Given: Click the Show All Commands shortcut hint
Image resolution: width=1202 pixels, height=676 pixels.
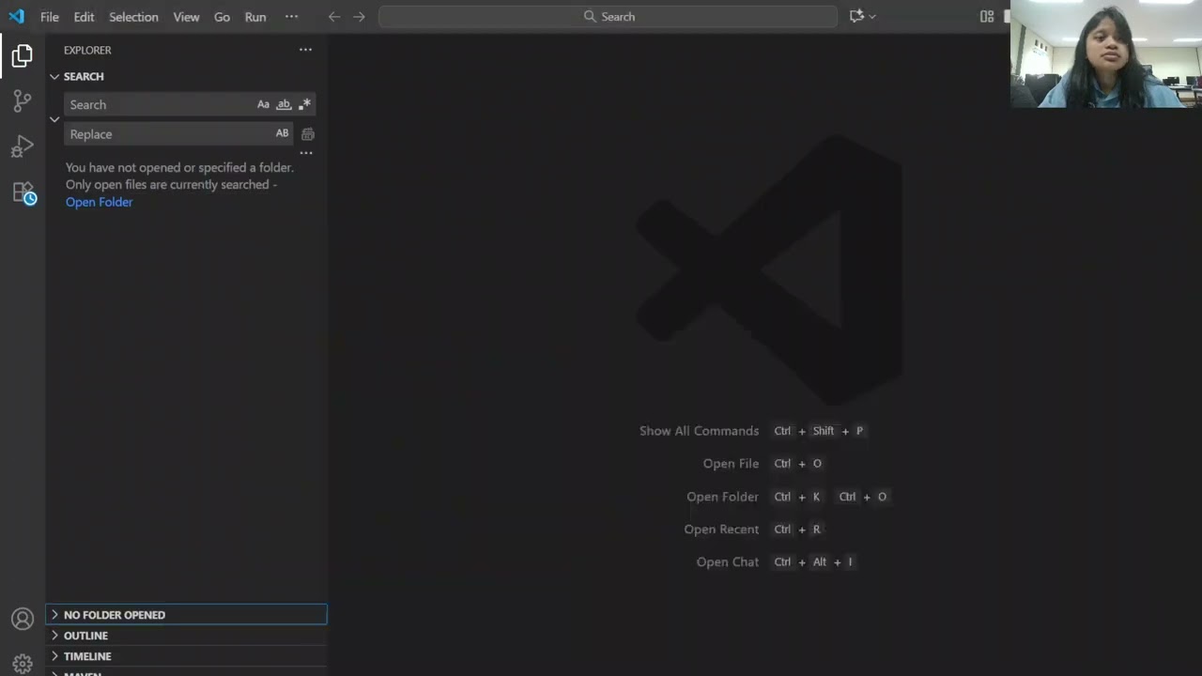Looking at the screenshot, I should click(699, 431).
